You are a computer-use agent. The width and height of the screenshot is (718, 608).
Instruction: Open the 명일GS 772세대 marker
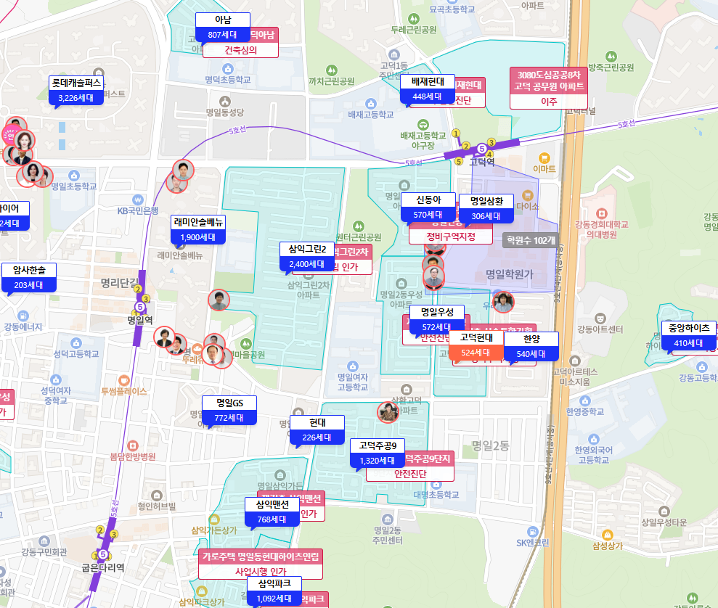(x=229, y=411)
